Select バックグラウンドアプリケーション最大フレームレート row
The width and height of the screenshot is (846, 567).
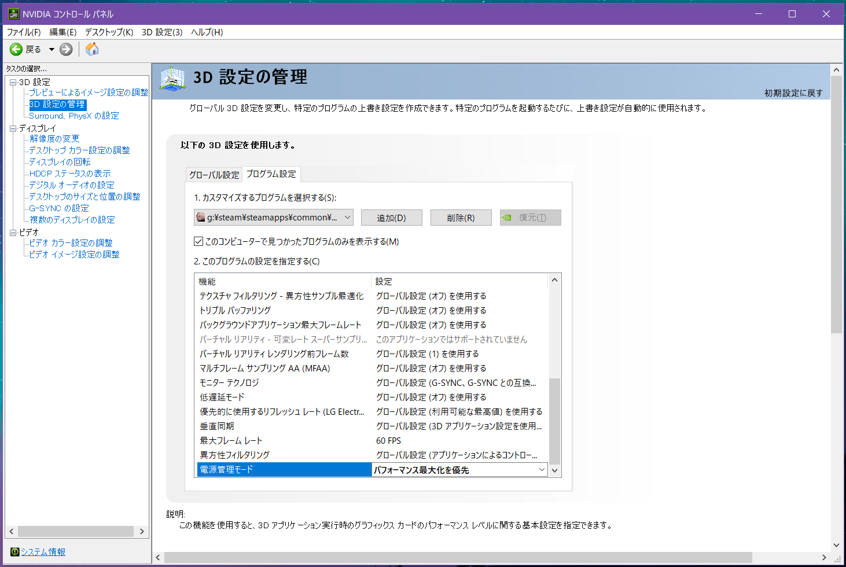[373, 325]
